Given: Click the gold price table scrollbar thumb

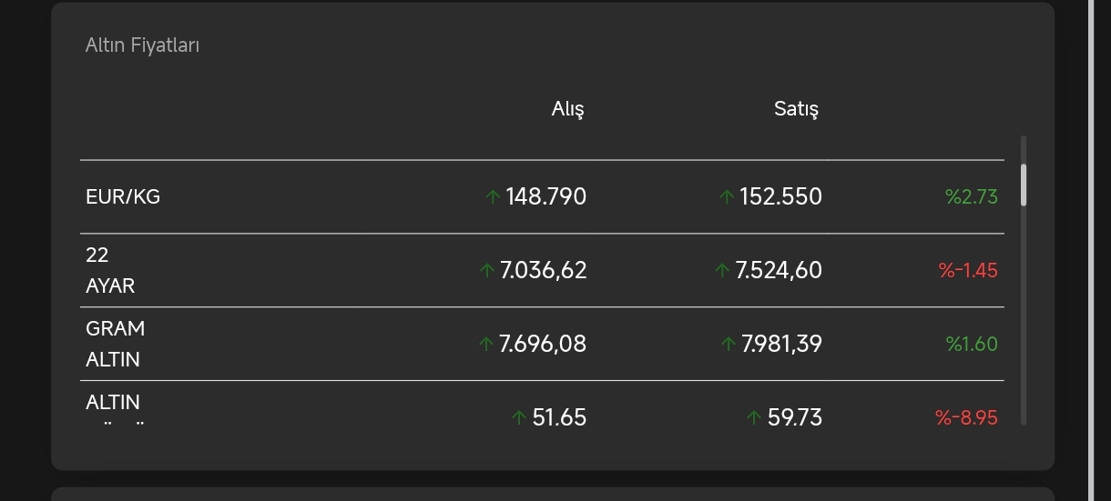Looking at the screenshot, I should [1024, 185].
